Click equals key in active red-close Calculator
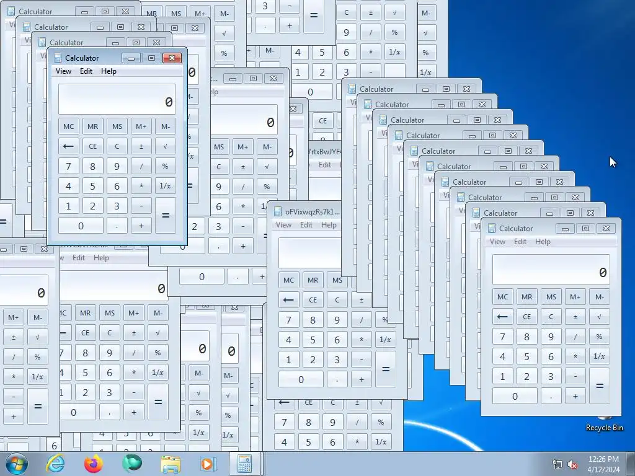 pyautogui.click(x=166, y=215)
